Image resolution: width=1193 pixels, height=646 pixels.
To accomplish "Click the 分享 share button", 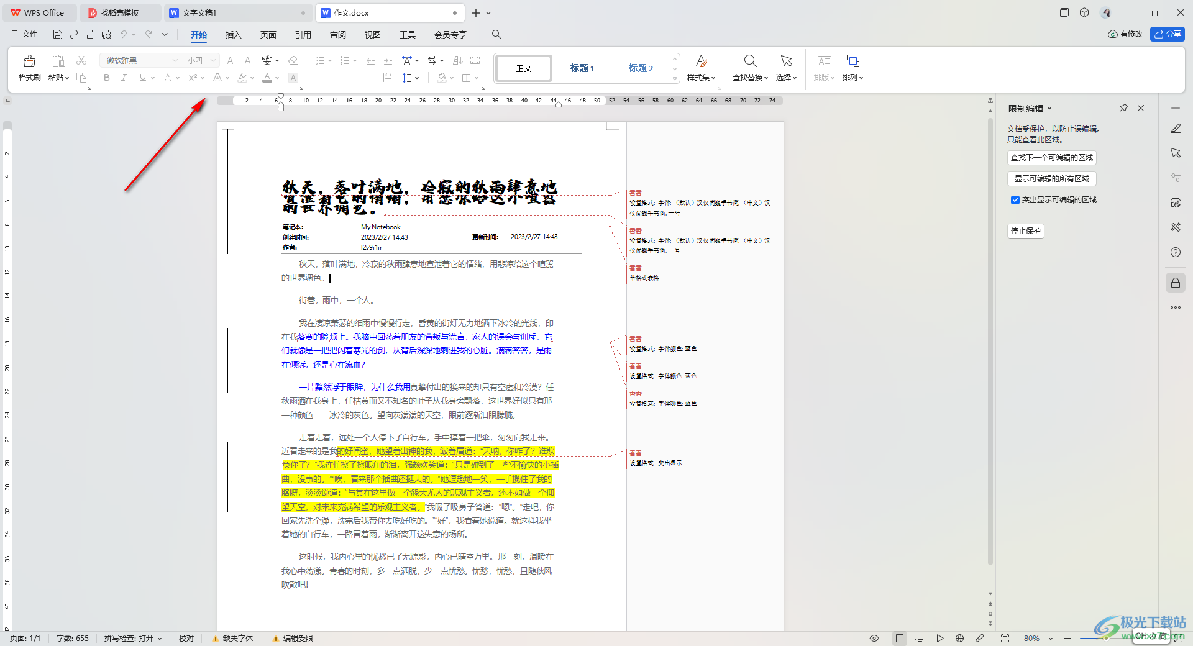I will coord(1168,34).
